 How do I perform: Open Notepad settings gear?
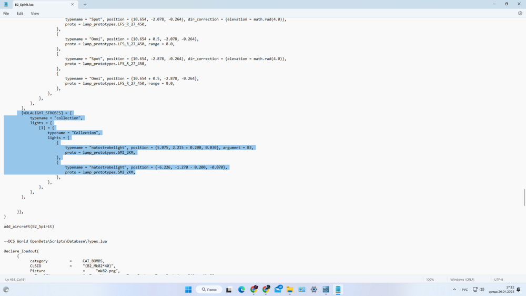[520, 14]
